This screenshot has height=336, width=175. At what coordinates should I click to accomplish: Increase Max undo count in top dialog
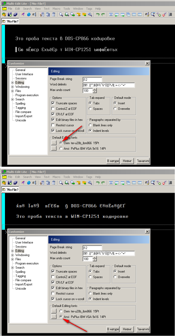(94, 89)
